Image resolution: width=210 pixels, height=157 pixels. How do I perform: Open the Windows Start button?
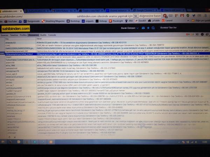3,142
